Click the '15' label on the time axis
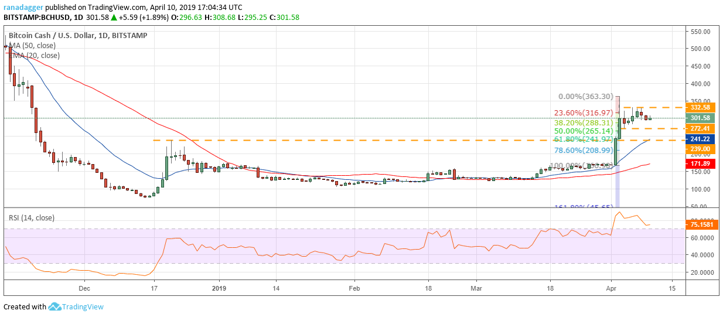 pos(673,289)
